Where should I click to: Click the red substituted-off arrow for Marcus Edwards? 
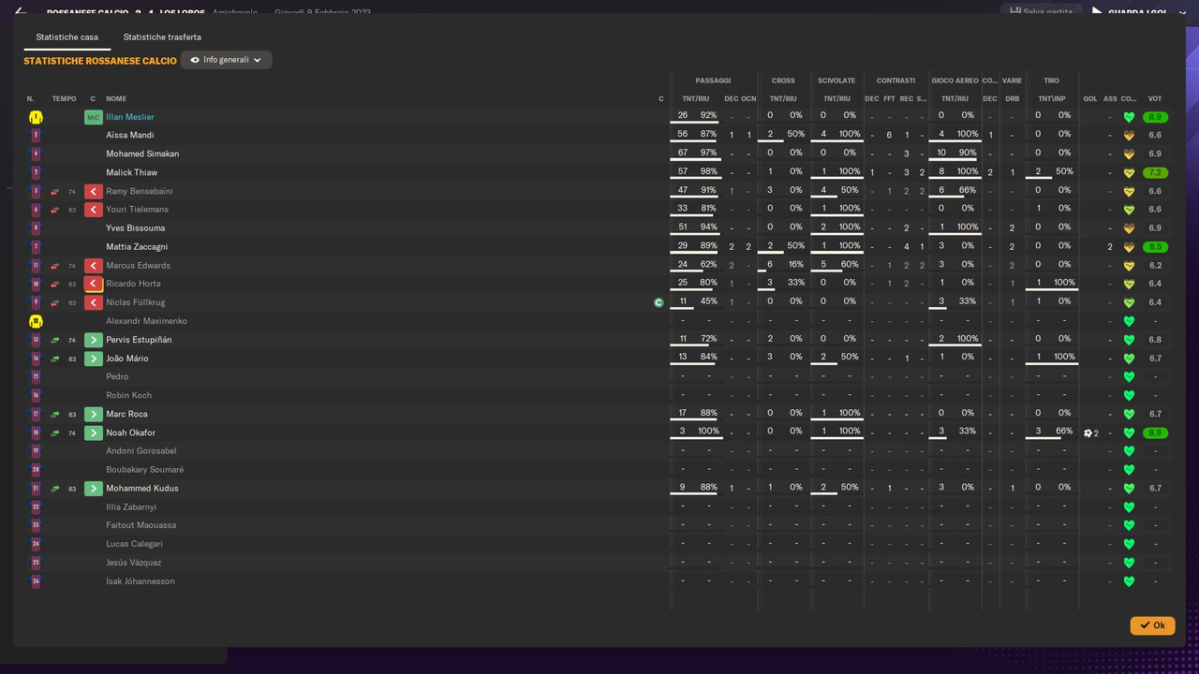pos(93,266)
